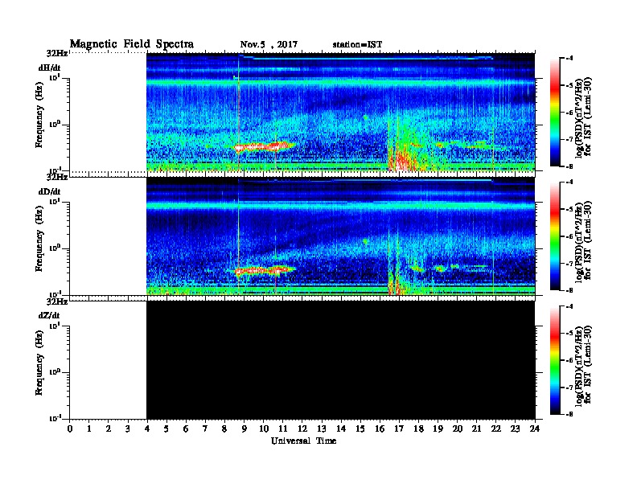637x492 pixels.
Task: Click the hour "15" tick label
Action: [360, 428]
